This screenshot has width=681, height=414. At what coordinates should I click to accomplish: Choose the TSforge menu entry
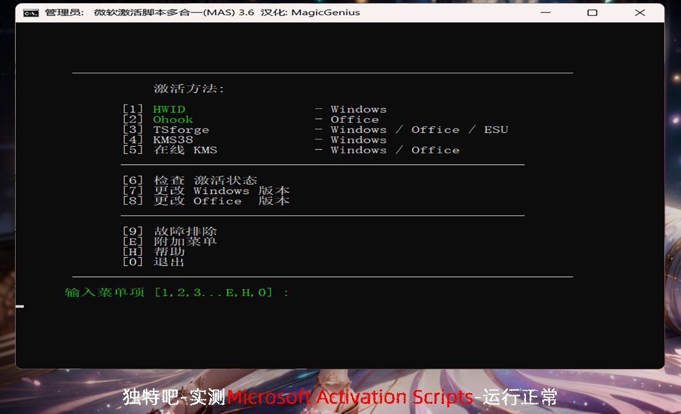181,130
